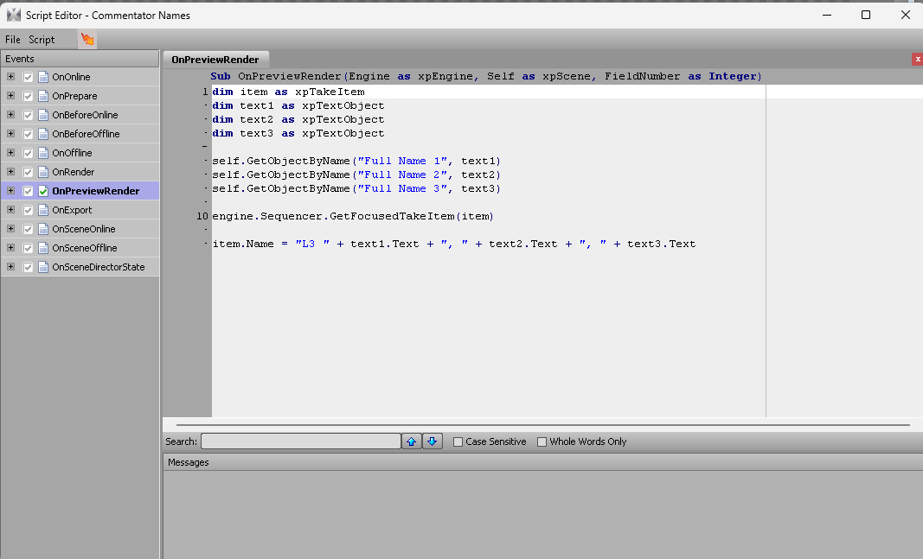
Task: Click the orange compile script toolbar icon
Action: [87, 39]
